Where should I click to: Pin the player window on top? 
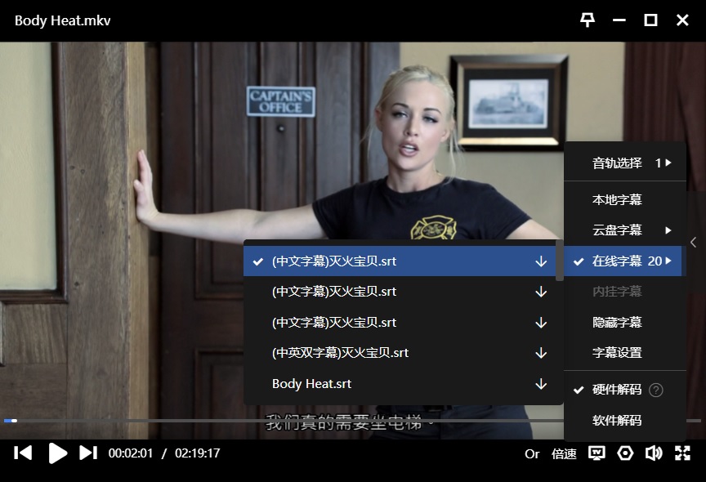coord(588,20)
